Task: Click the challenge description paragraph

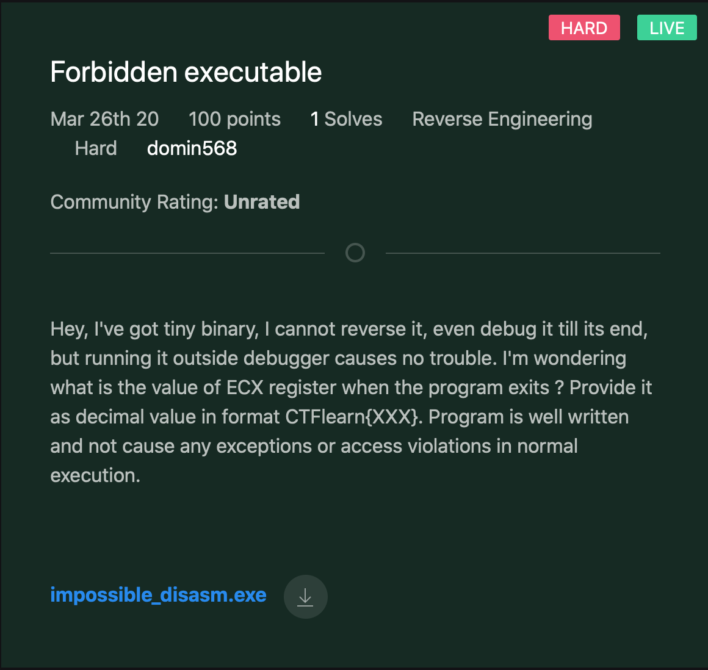Action: coord(351,402)
